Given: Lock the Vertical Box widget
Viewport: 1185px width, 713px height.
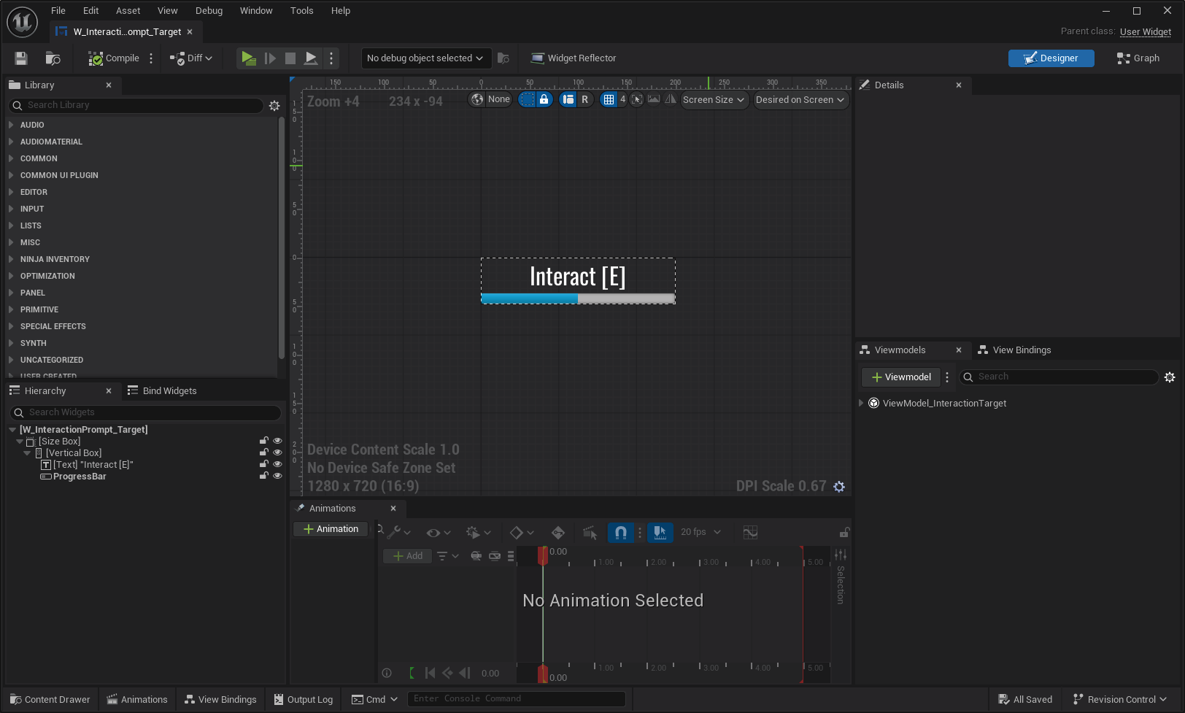Looking at the screenshot, I should [x=263, y=452].
